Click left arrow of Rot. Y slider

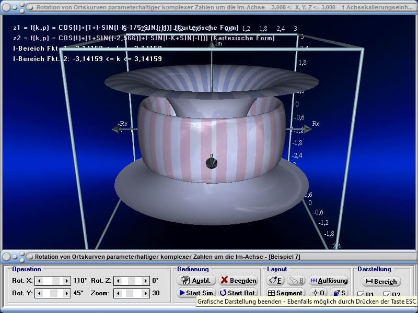[39, 293]
